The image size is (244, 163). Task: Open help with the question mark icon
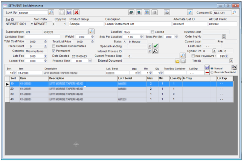point(190,13)
